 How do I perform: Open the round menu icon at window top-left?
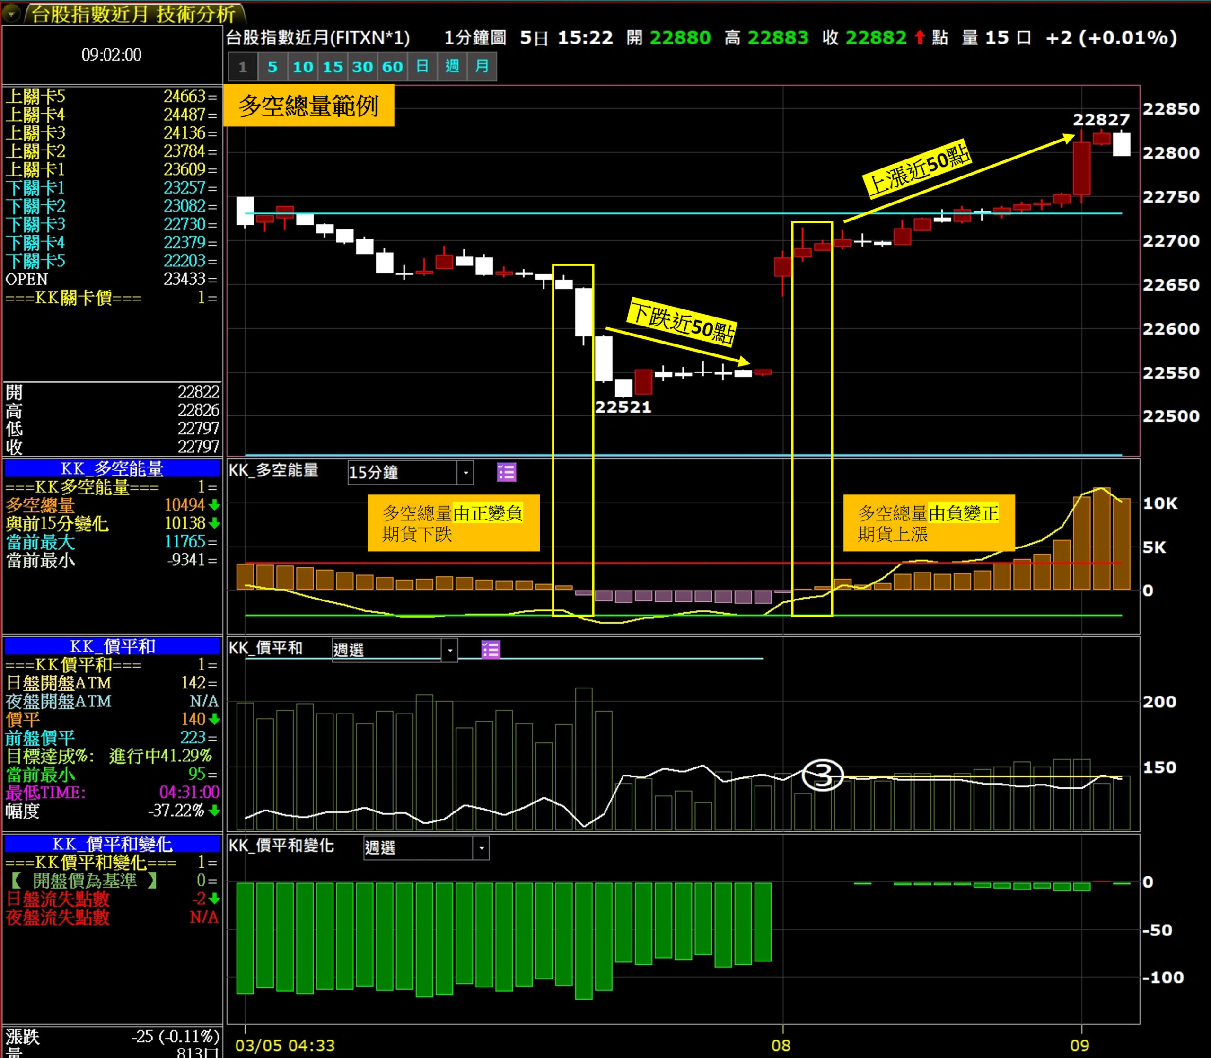[x=11, y=12]
